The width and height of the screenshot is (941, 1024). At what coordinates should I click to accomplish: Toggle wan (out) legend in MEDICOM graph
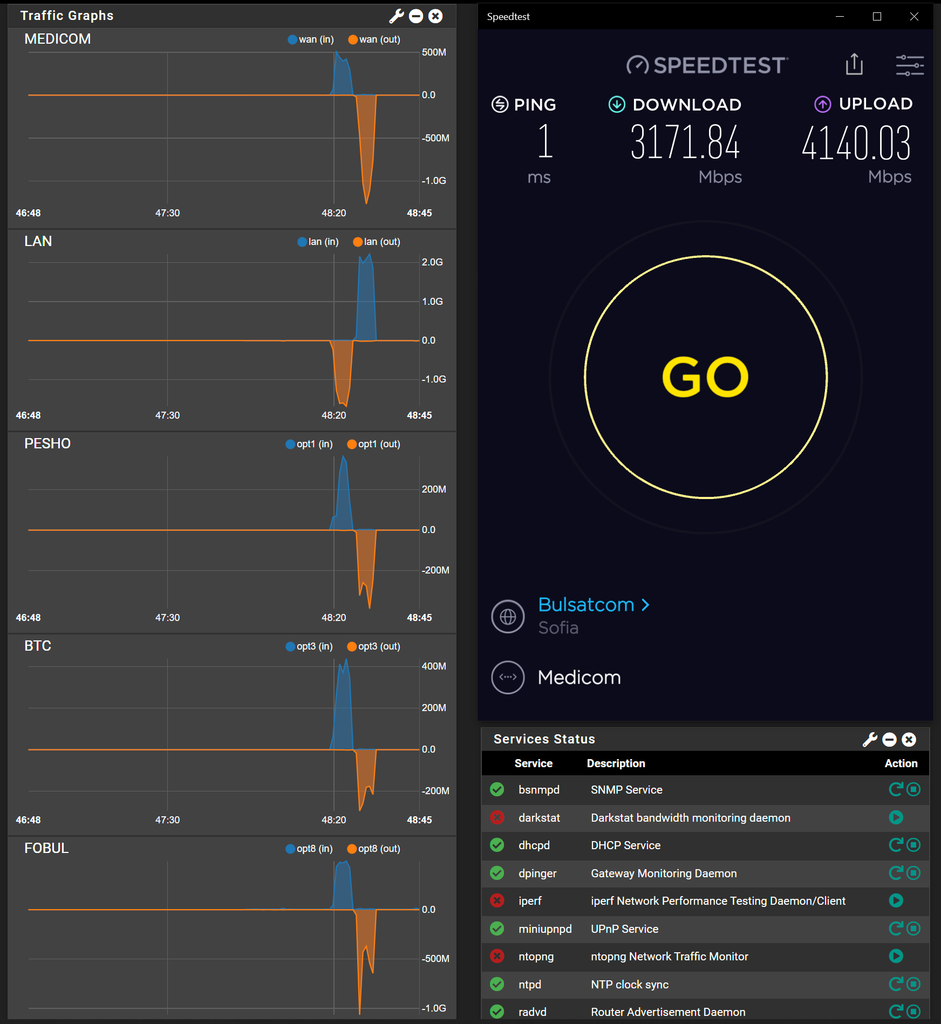pyautogui.click(x=374, y=39)
